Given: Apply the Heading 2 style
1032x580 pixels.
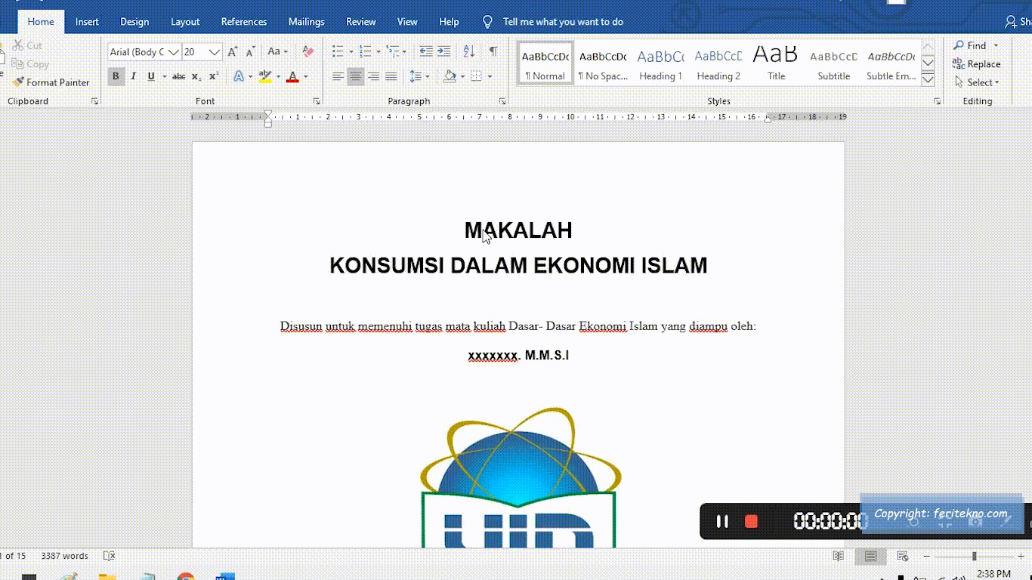Looking at the screenshot, I should (x=718, y=64).
